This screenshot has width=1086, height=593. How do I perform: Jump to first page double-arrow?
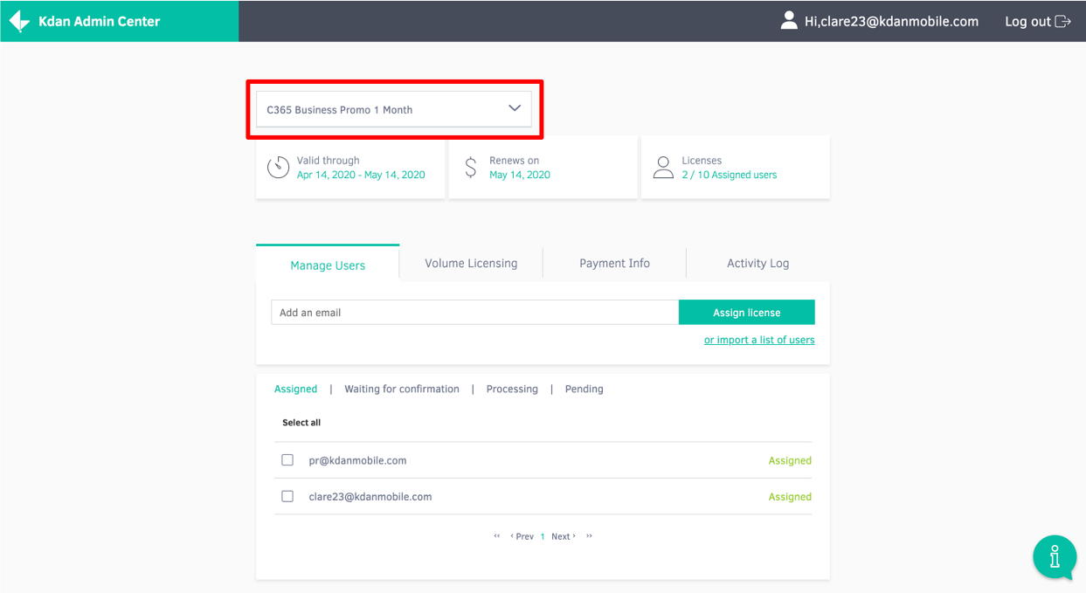(497, 536)
